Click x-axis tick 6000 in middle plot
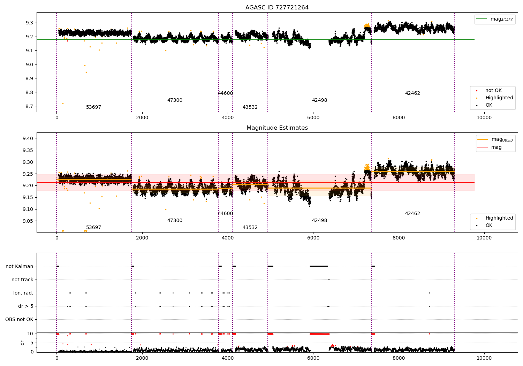523x366 pixels. pos(313,238)
